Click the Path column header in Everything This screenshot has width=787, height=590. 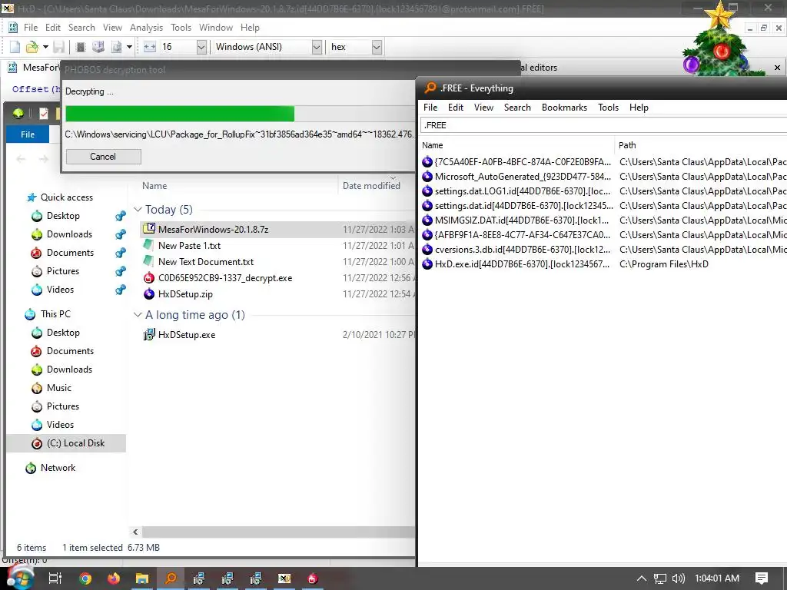(701, 145)
